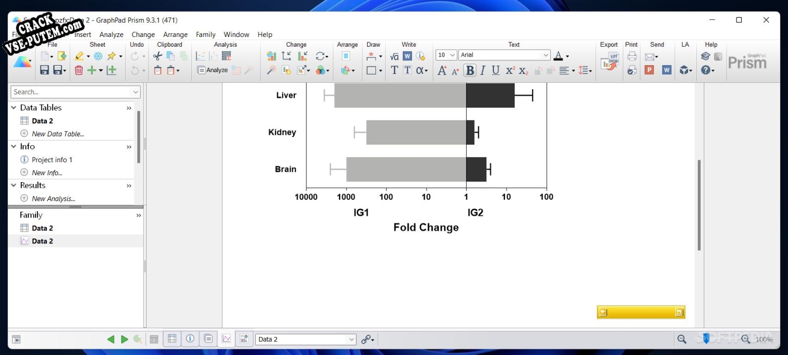Open the Family menu

[206, 35]
